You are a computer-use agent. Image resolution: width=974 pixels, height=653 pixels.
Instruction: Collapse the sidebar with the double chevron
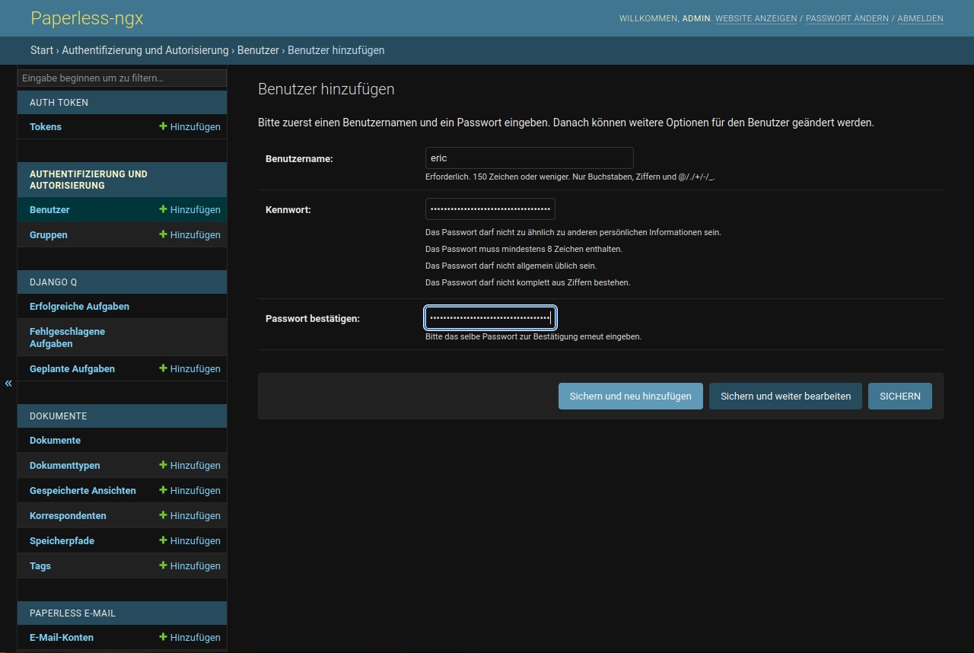(8, 383)
